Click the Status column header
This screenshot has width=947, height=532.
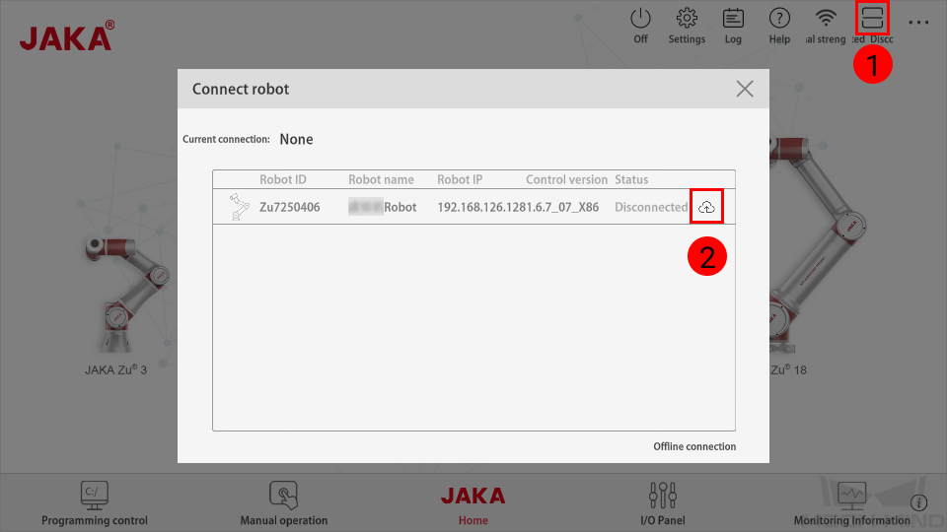(631, 179)
